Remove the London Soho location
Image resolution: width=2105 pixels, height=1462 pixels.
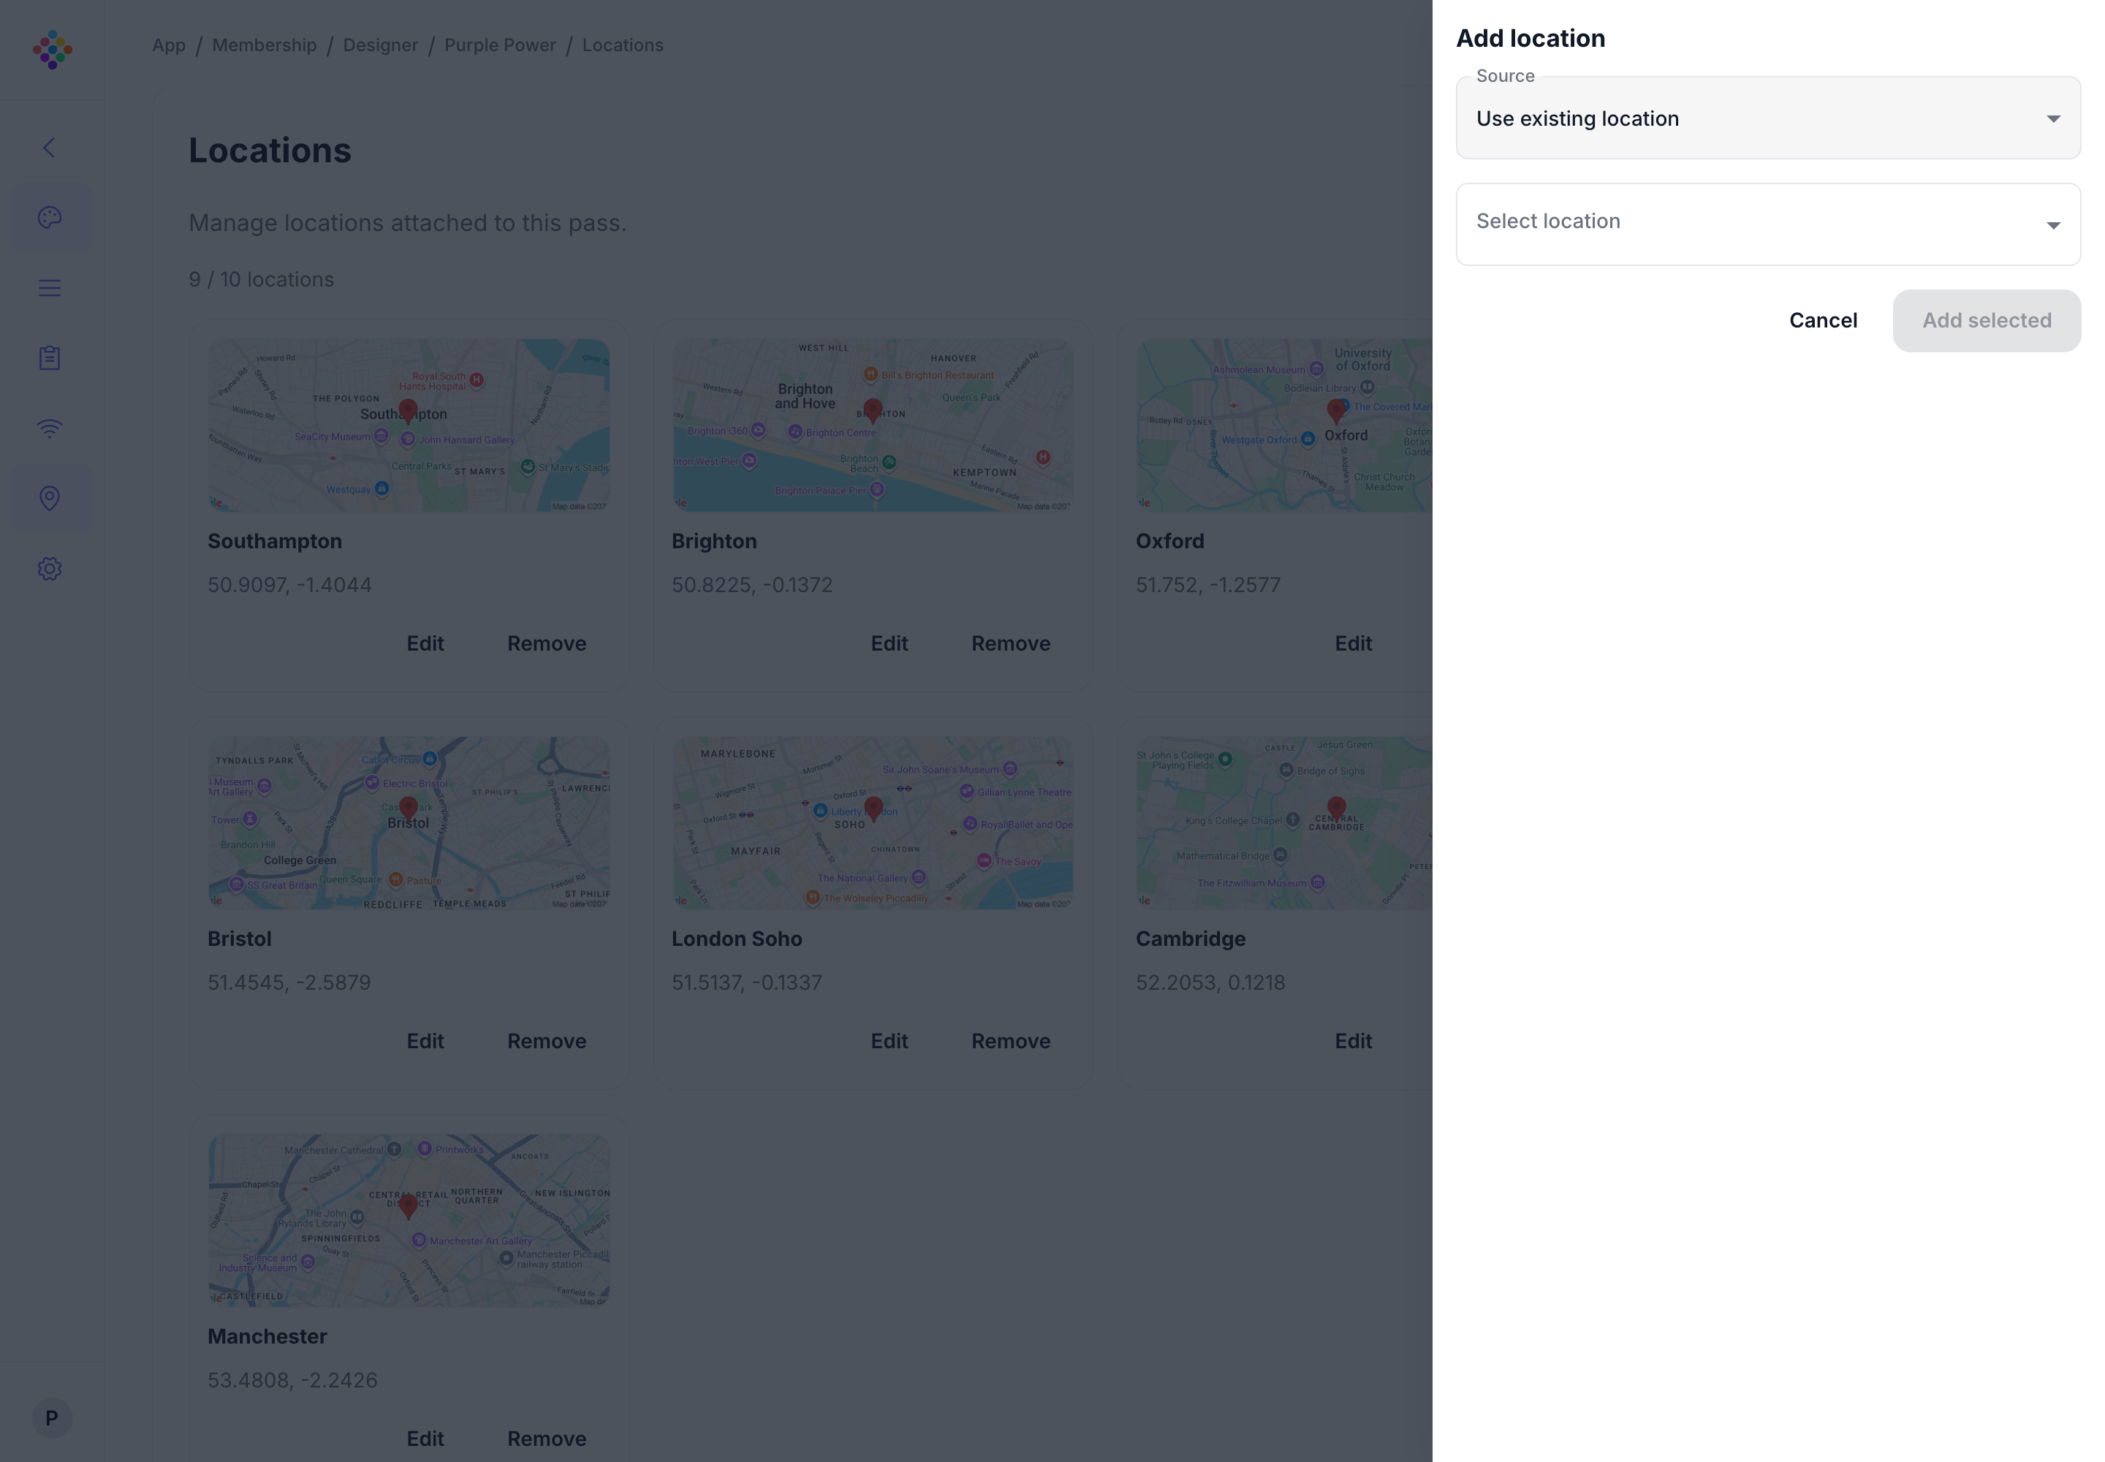click(1010, 1042)
